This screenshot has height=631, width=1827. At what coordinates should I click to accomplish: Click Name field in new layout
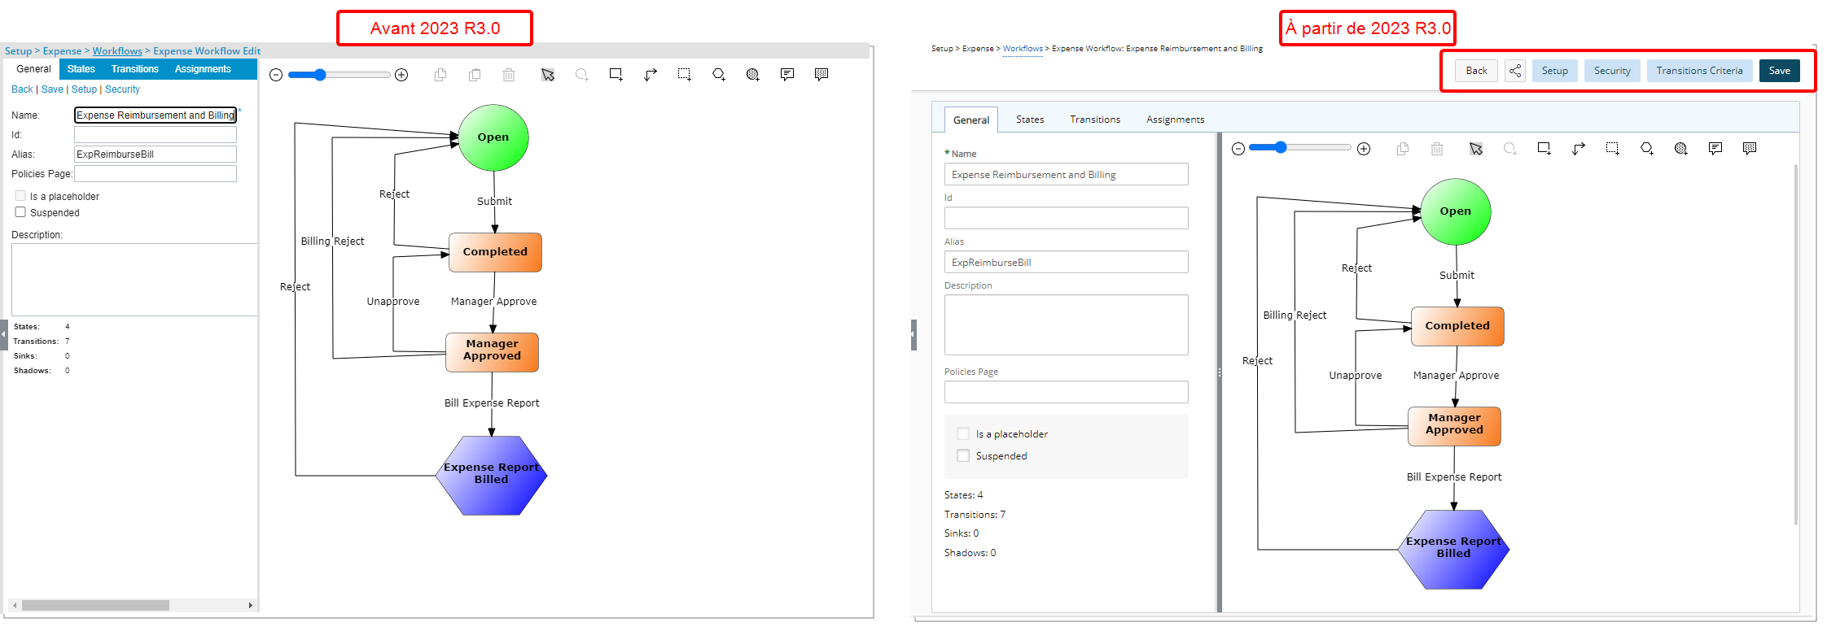(x=1066, y=174)
